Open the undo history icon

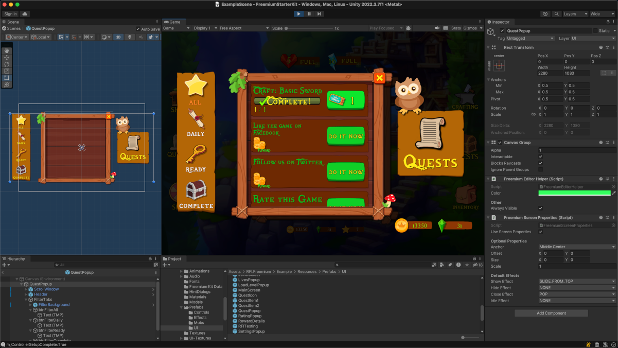[545, 14]
